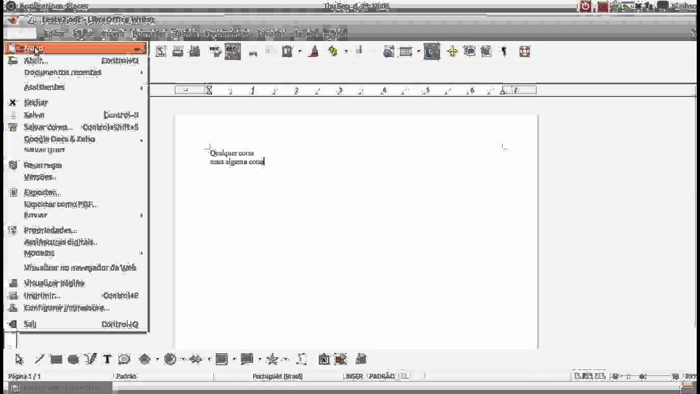Open the Basic Shapes dropdown arrow
The width and height of the screenshot is (700, 394).
157,360
